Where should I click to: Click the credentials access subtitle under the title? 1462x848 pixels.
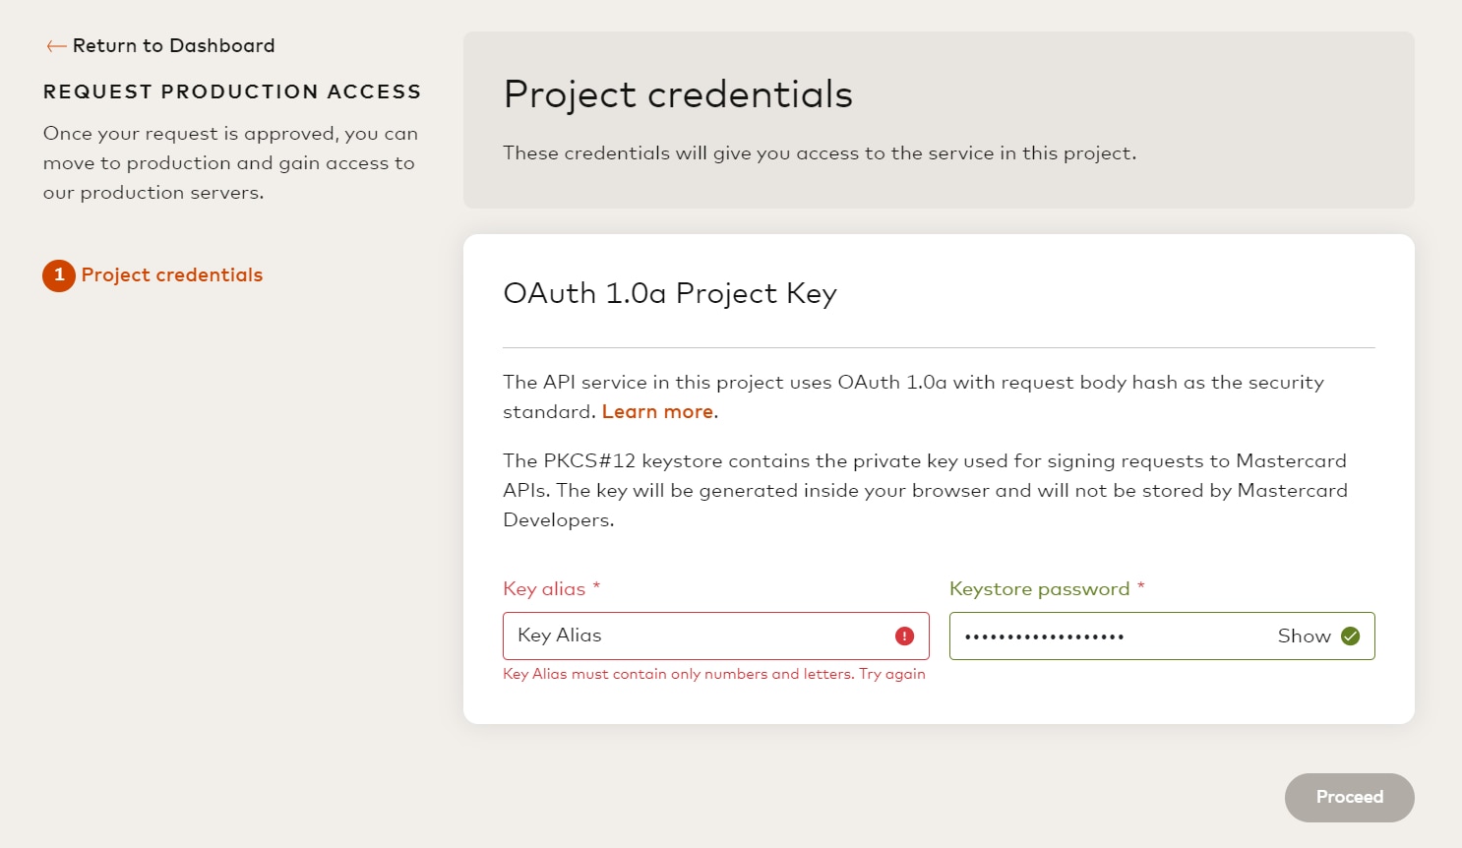[820, 153]
